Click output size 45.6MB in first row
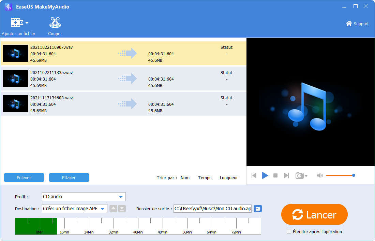Viewport: 375px width, 241px height. 155,60
